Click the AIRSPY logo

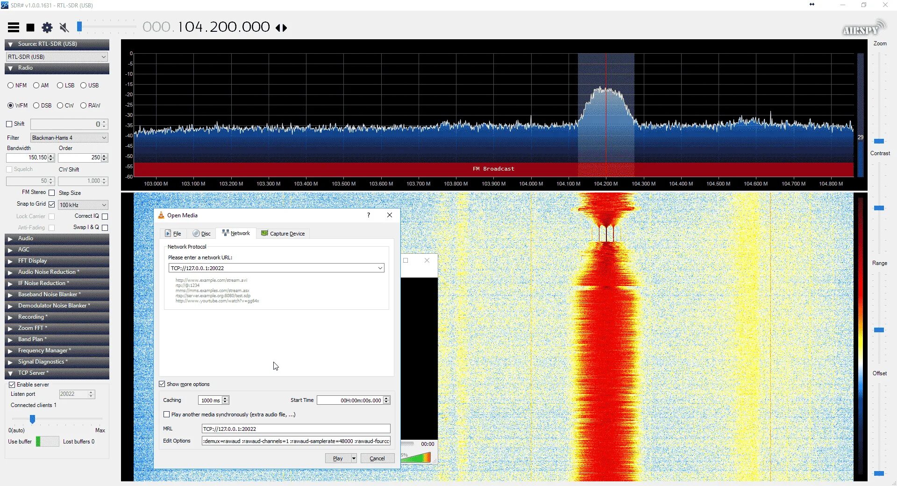[864, 28]
